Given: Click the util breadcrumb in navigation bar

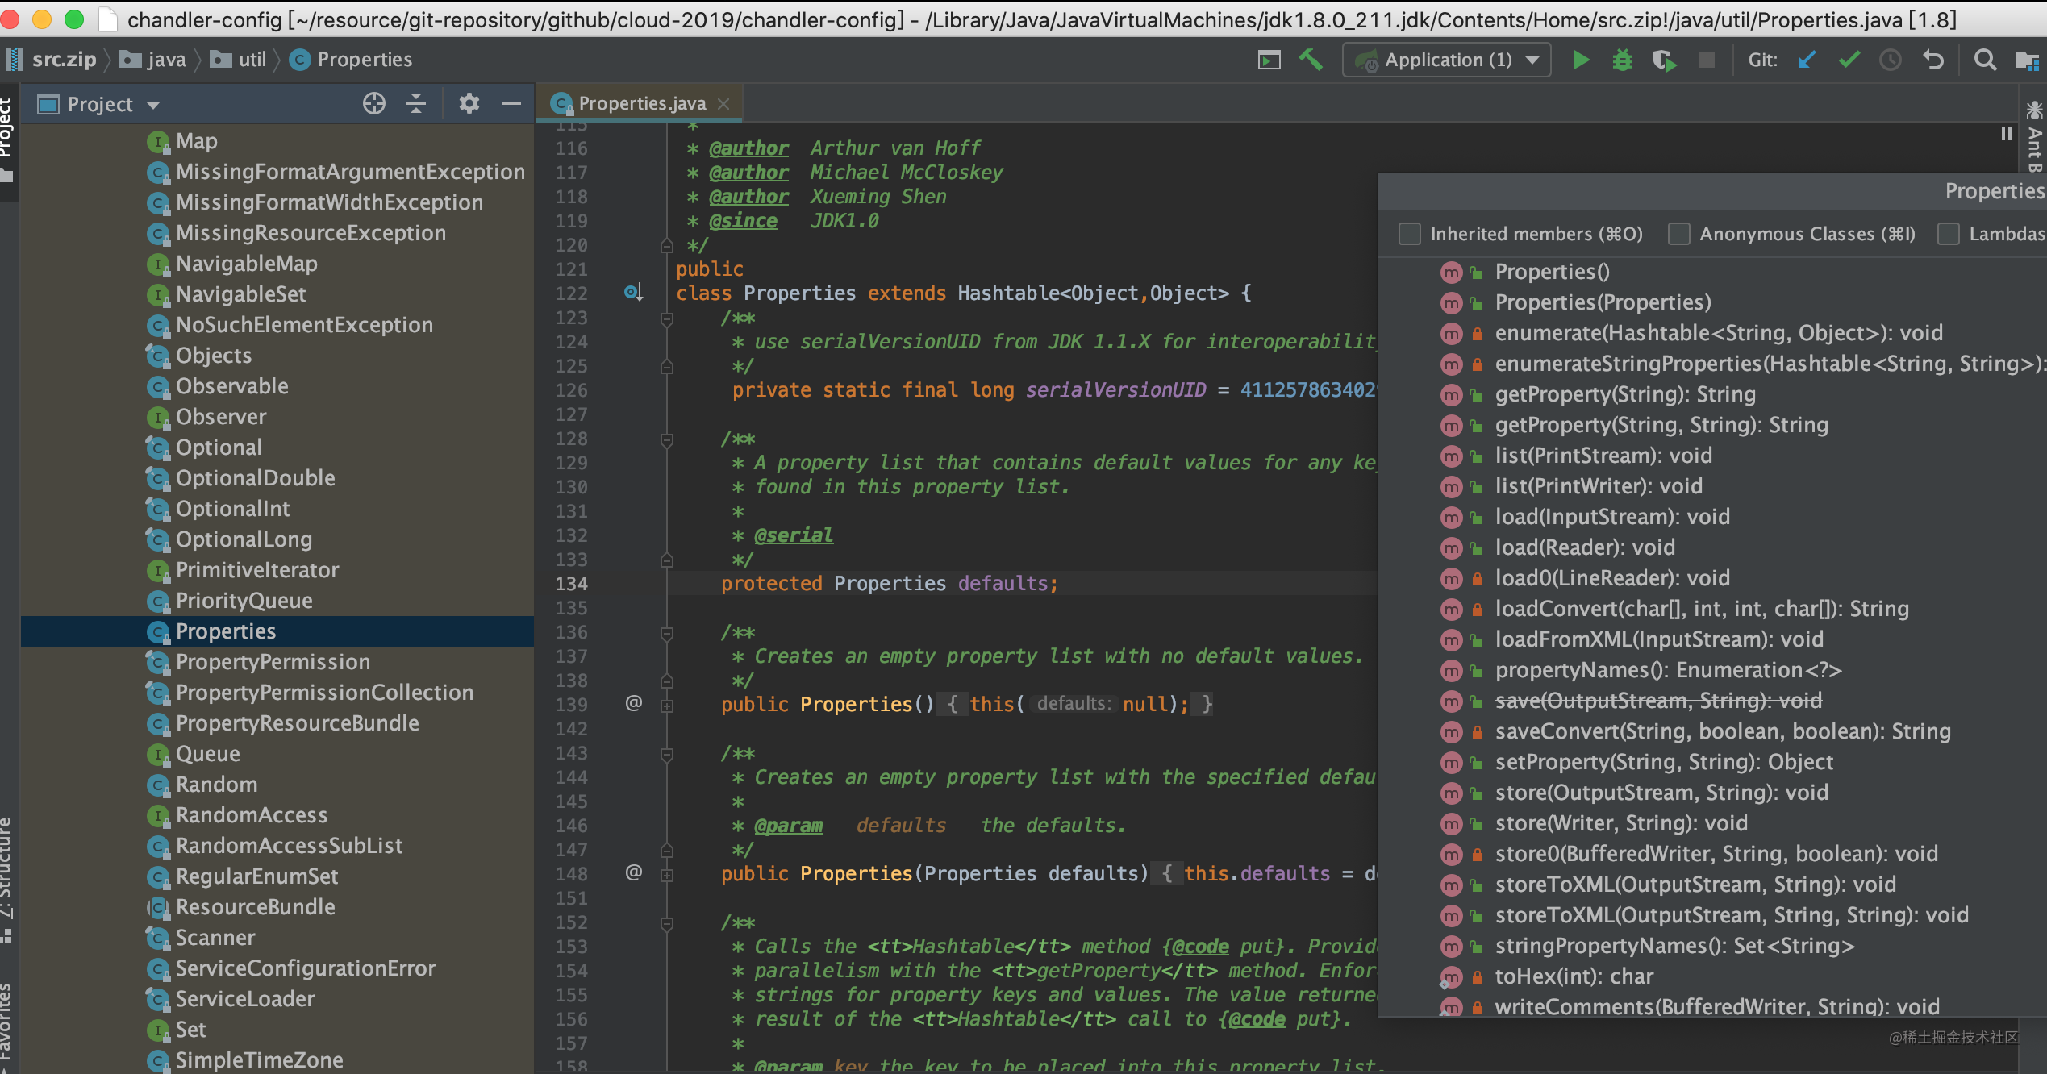Looking at the screenshot, I should tap(252, 60).
